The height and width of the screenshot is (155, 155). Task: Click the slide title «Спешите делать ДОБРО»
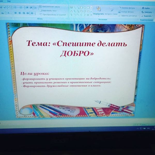click(x=77, y=48)
